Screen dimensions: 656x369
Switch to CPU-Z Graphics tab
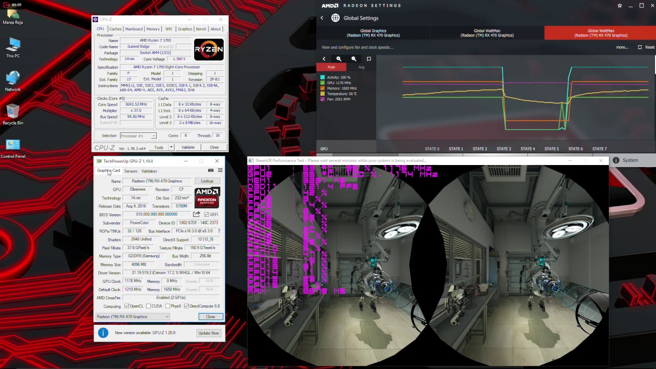185,29
